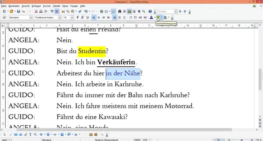Screen dimensions: 263x141
Task: Click the Paste clipboard icon
Action: (73, 11)
